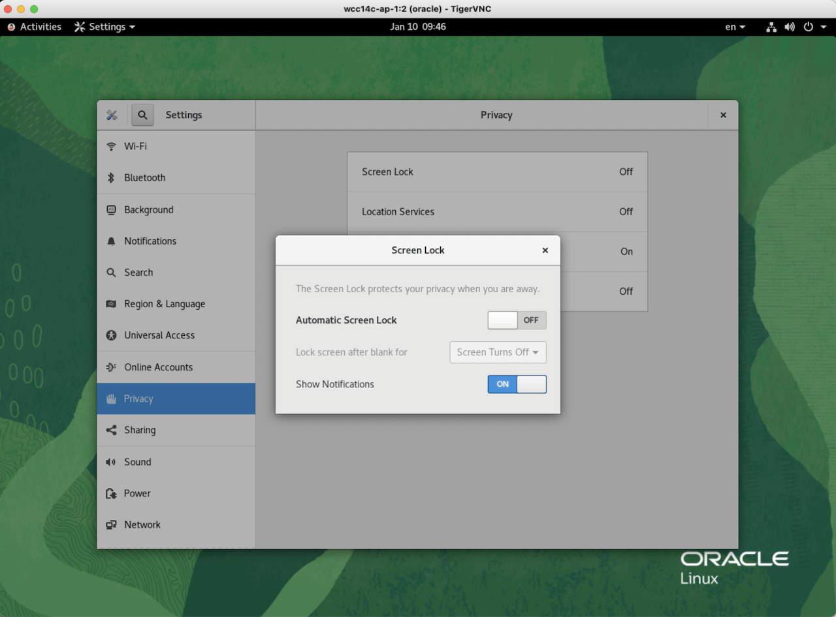Click the 'Show Notifications' label
This screenshot has height=617, width=836.
[x=335, y=384]
